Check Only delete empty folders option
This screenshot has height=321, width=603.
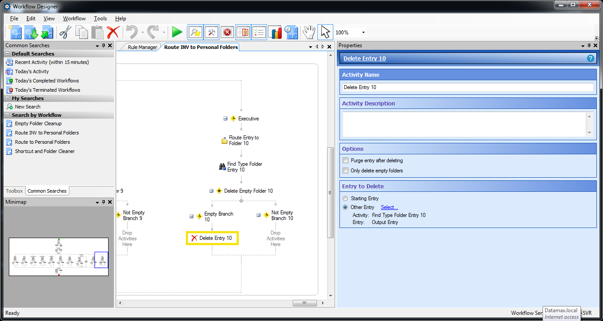pyautogui.click(x=346, y=171)
